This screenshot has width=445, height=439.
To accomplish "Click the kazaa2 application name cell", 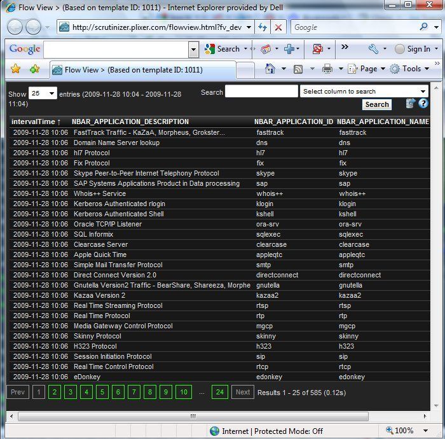I will tap(350, 295).
